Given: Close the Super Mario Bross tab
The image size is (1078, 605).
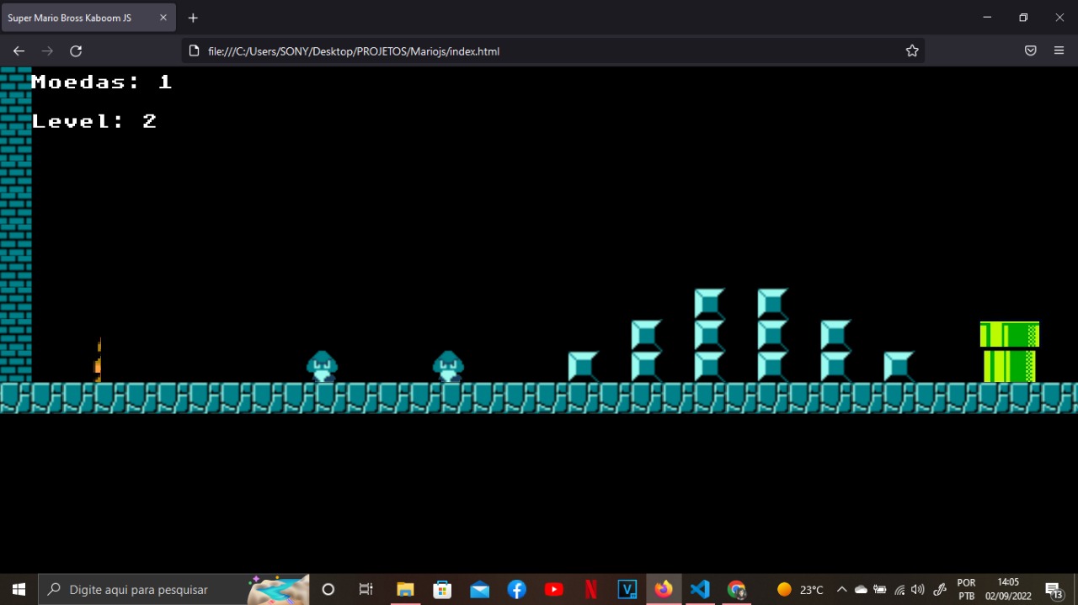Looking at the screenshot, I should pos(163,18).
